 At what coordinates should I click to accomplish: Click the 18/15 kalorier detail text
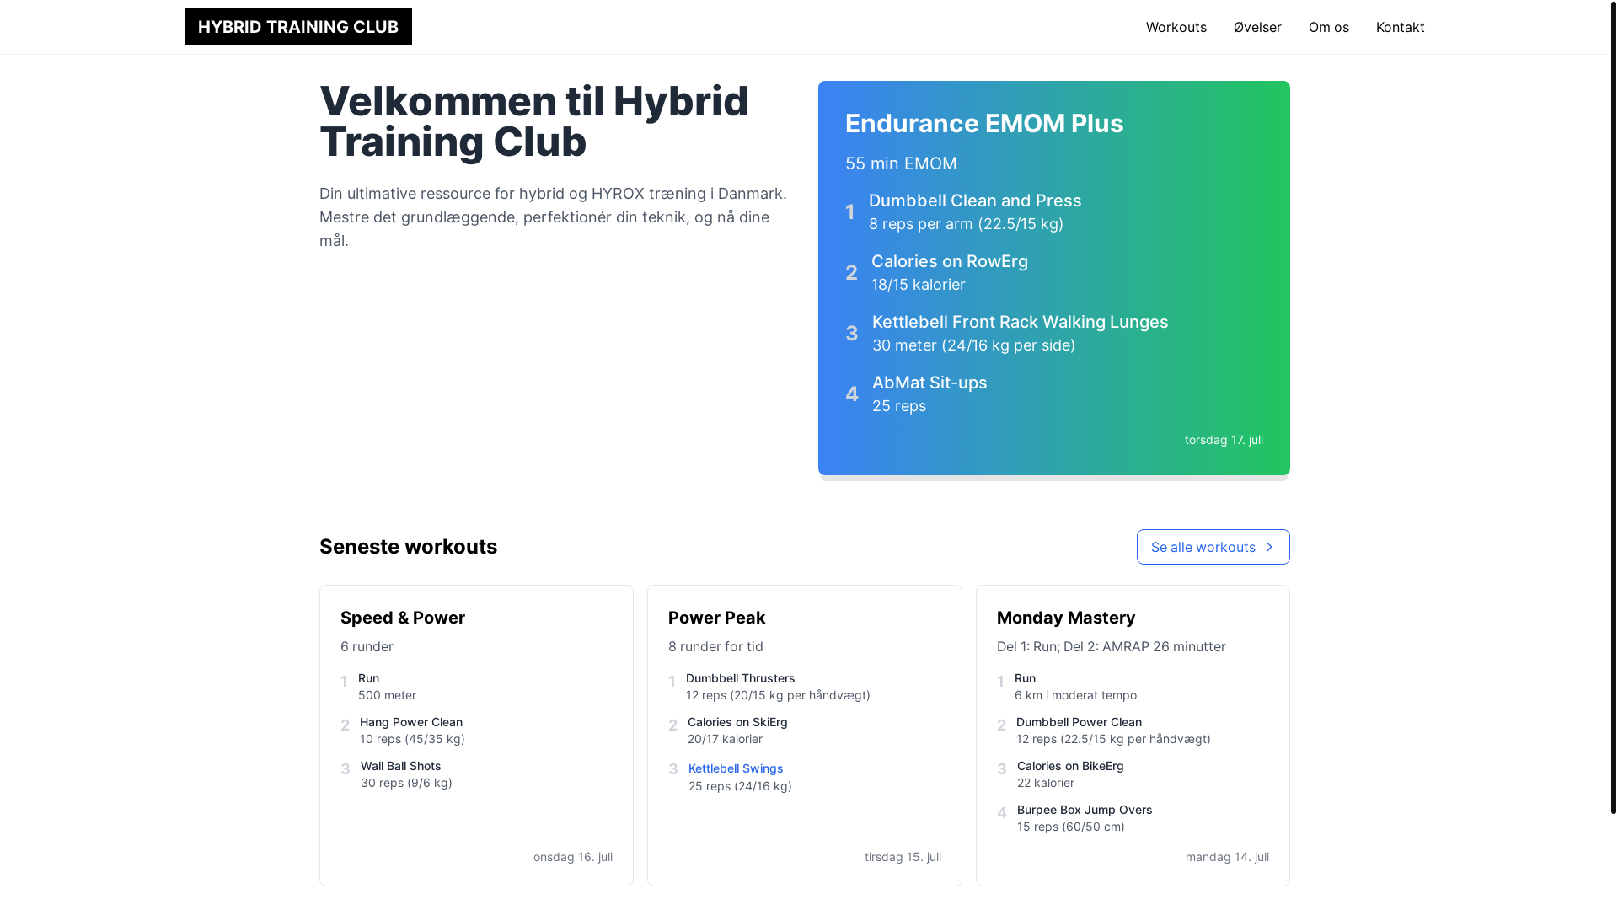pyautogui.click(x=919, y=285)
